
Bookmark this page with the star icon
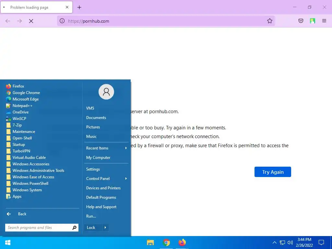269,21
